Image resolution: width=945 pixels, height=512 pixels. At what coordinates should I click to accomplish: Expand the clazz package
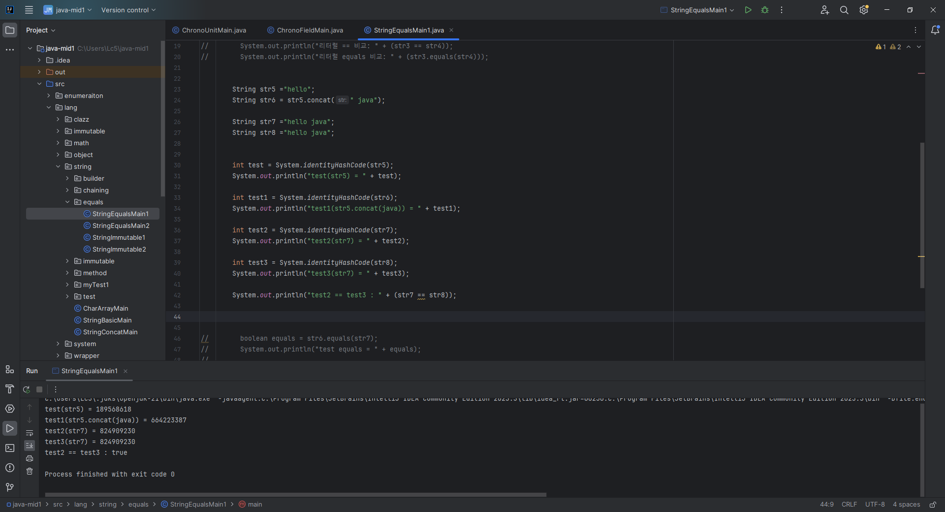tap(58, 119)
